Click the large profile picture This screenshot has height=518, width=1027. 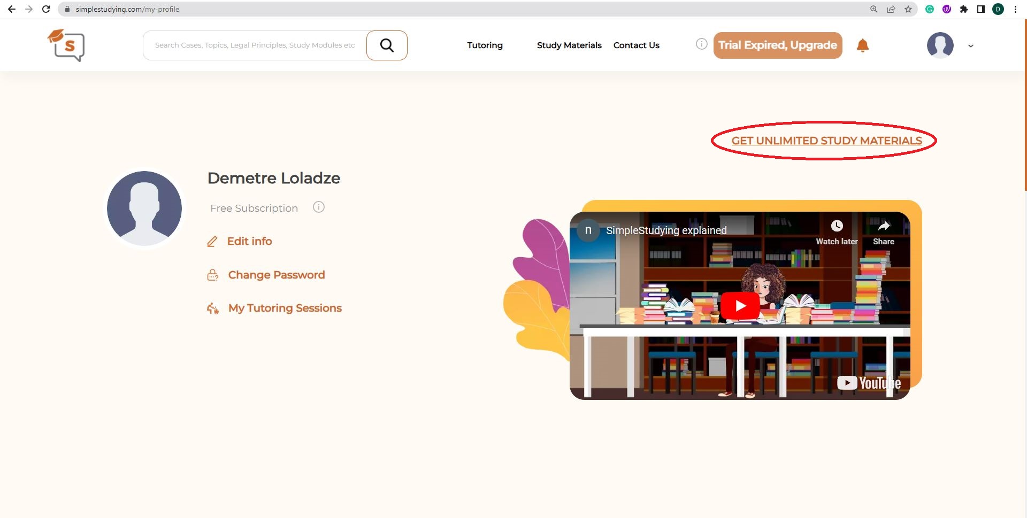(144, 208)
